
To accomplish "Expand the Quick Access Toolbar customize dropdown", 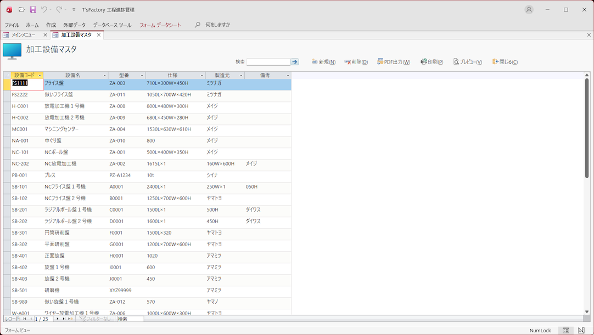I will tap(74, 10).
